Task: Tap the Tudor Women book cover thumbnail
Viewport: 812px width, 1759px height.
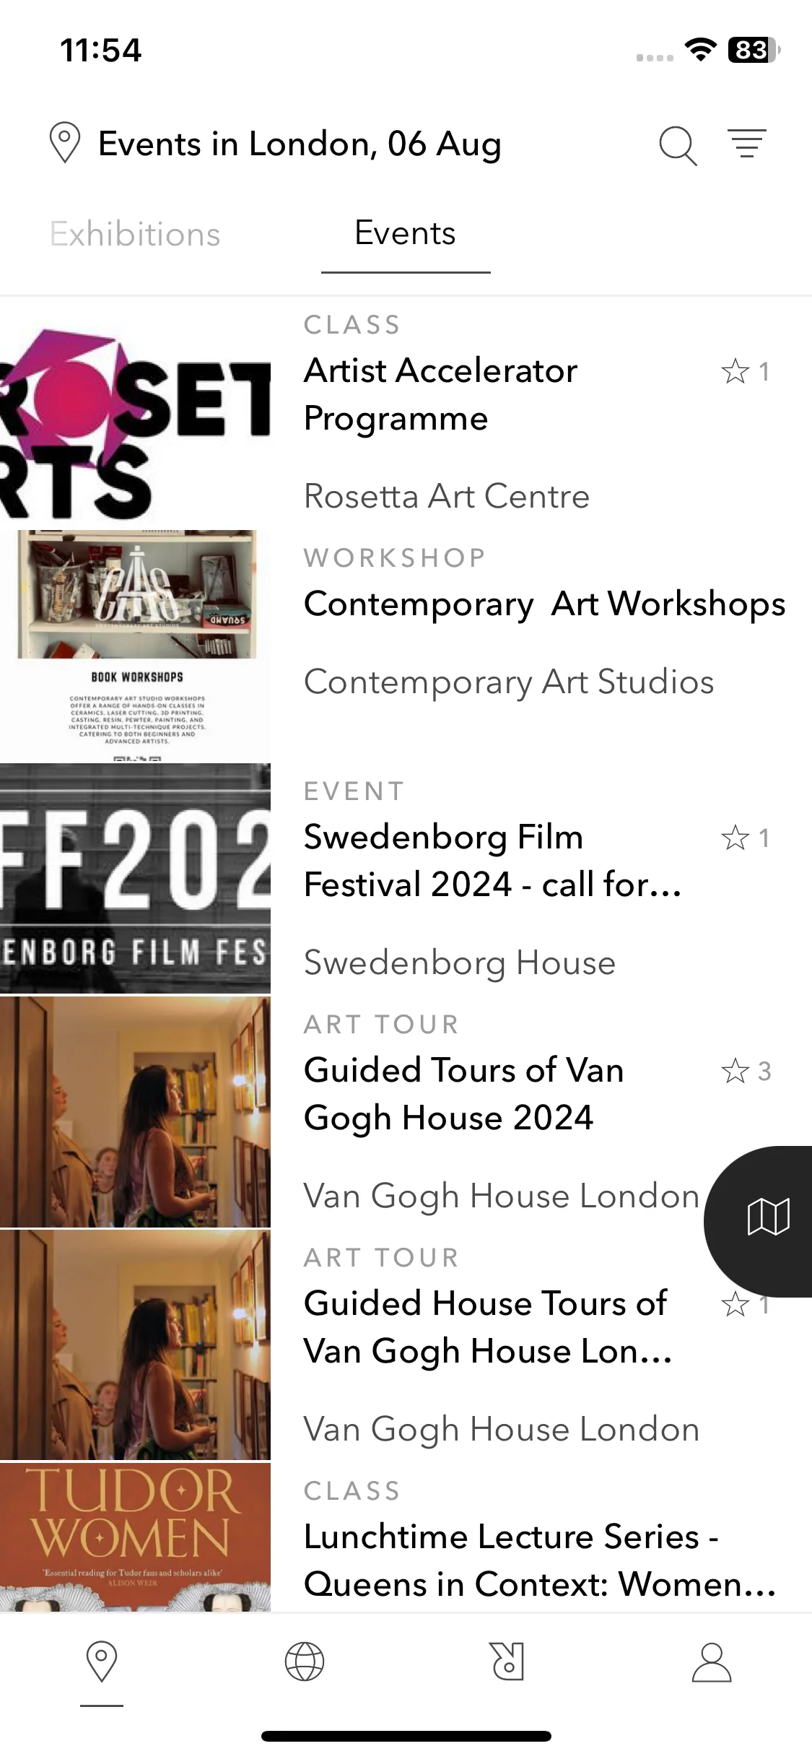Action: (x=135, y=1537)
